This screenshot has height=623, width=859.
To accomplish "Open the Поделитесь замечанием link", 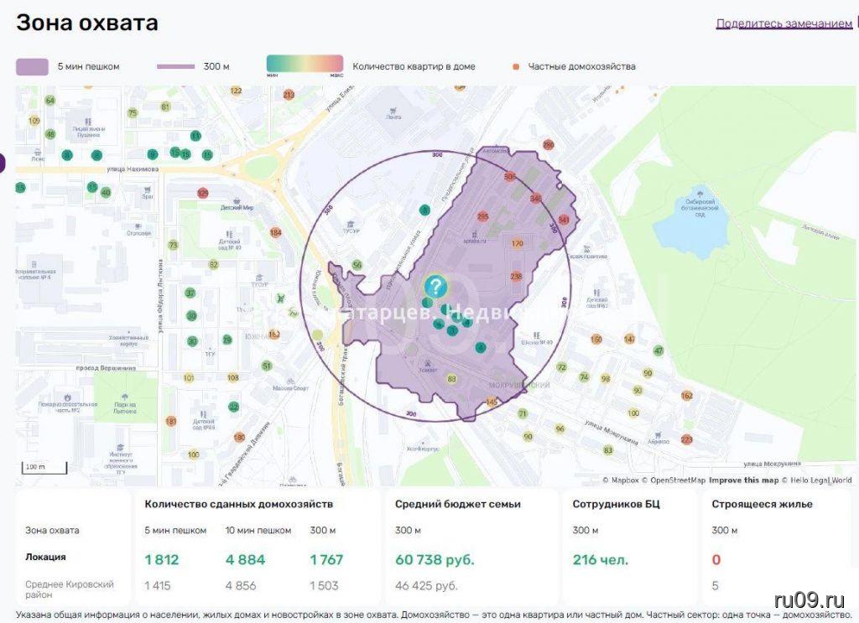I will click(784, 23).
